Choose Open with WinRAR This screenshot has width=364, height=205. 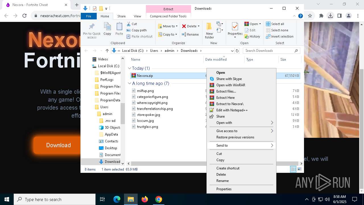click(241, 85)
